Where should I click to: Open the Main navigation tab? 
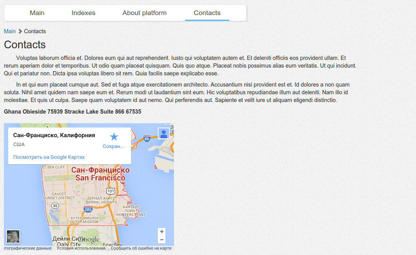(37, 13)
